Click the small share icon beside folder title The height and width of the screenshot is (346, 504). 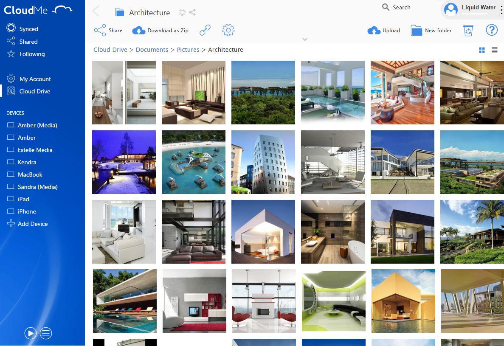coord(192,12)
